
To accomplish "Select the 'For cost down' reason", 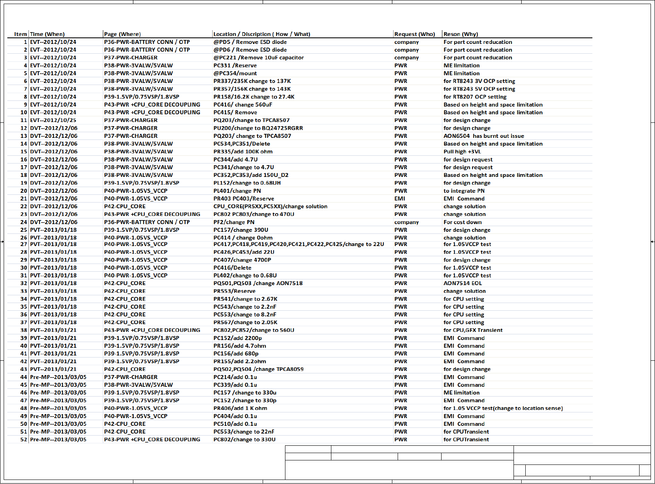I will (463, 222).
